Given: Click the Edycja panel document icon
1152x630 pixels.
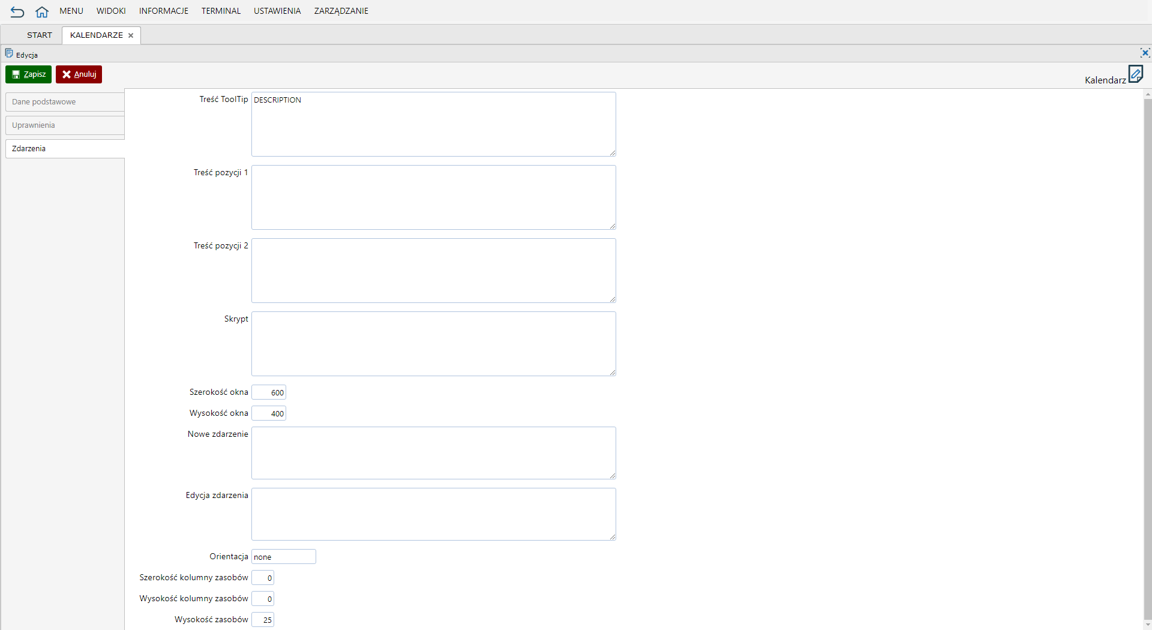Looking at the screenshot, I should (9, 53).
